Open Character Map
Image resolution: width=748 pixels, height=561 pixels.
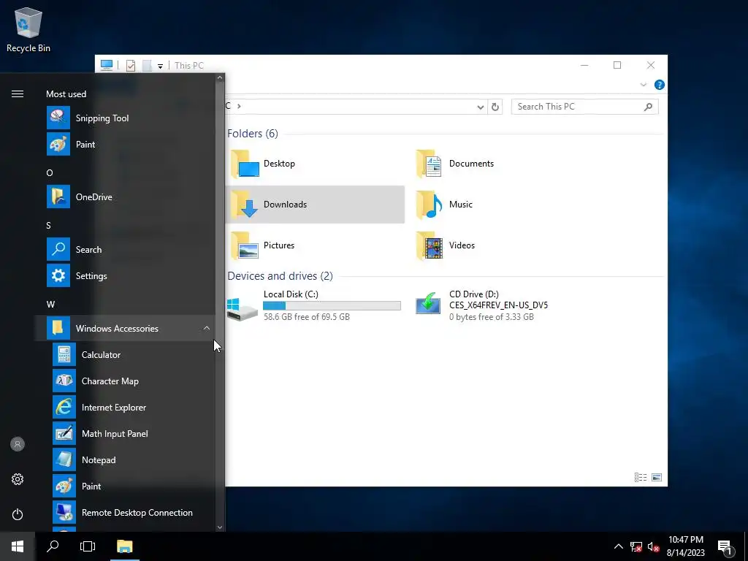(125, 381)
